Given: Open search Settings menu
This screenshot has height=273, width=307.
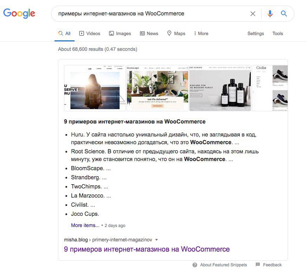Looking at the screenshot, I should pos(256,33).
